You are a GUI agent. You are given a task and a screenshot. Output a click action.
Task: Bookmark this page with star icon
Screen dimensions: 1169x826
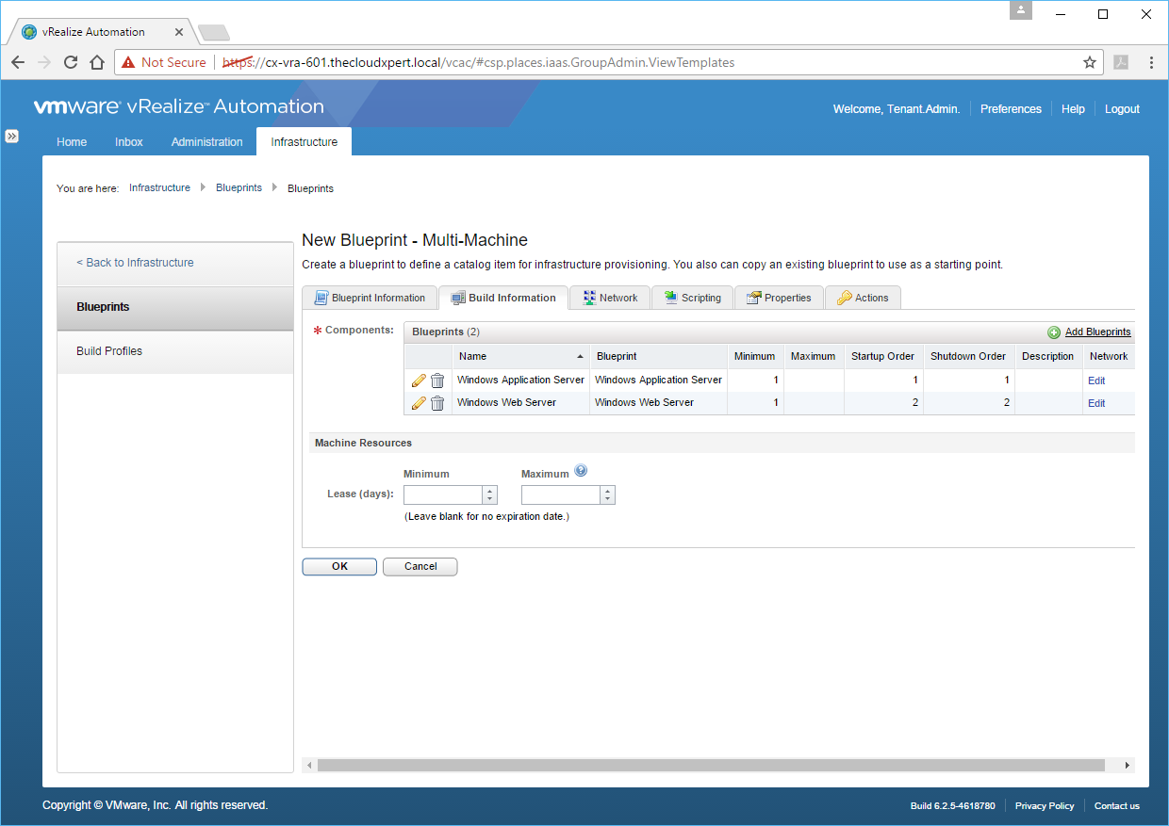point(1090,62)
